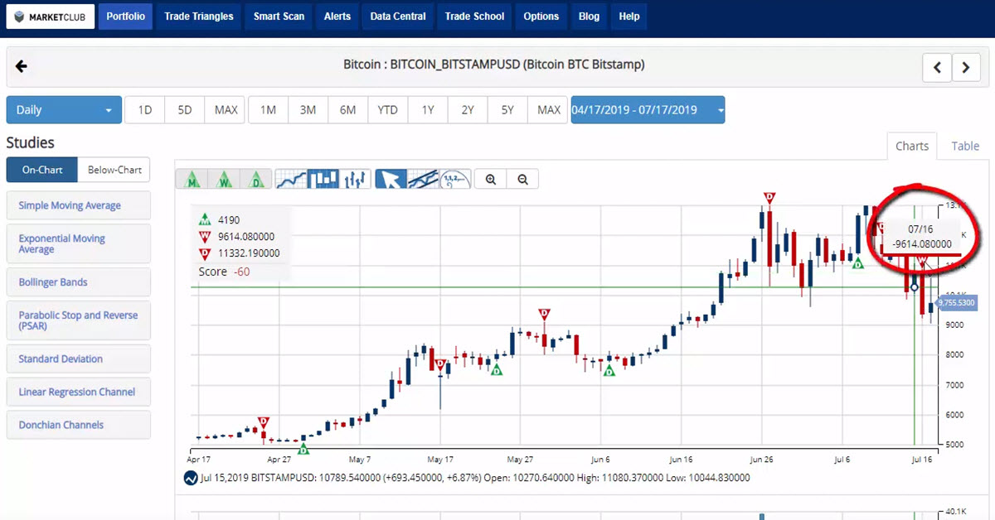Add the Bollinger Bands study
The height and width of the screenshot is (520, 995).
(x=78, y=282)
